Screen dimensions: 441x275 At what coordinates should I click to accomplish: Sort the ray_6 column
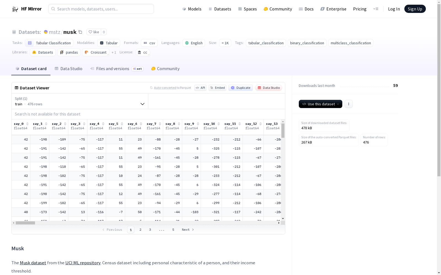(x=141, y=124)
